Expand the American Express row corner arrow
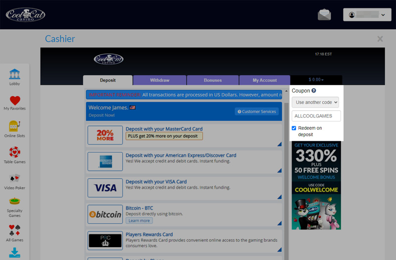 click(x=279, y=170)
